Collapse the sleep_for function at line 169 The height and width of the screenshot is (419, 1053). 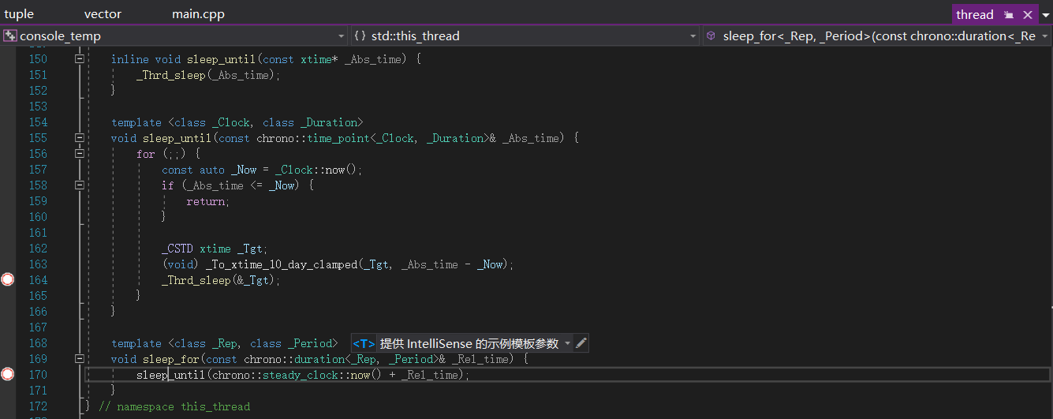pyautogui.click(x=79, y=359)
